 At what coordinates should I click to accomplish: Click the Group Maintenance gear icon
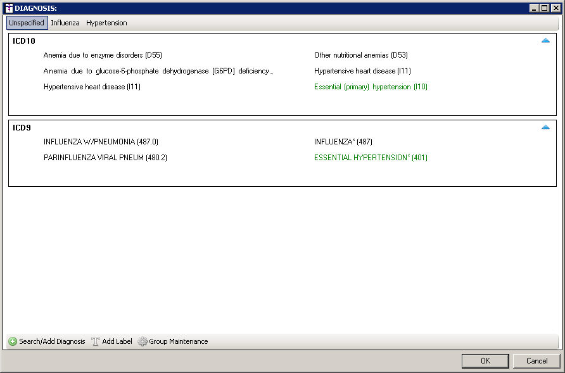click(143, 341)
